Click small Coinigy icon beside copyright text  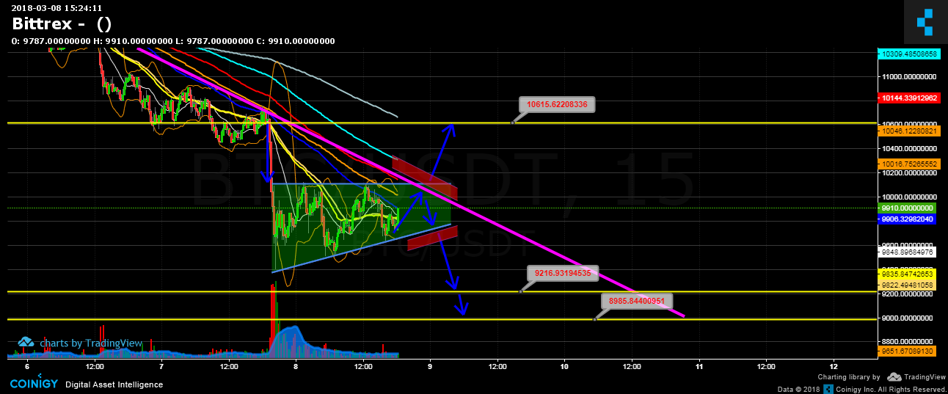tap(828, 389)
